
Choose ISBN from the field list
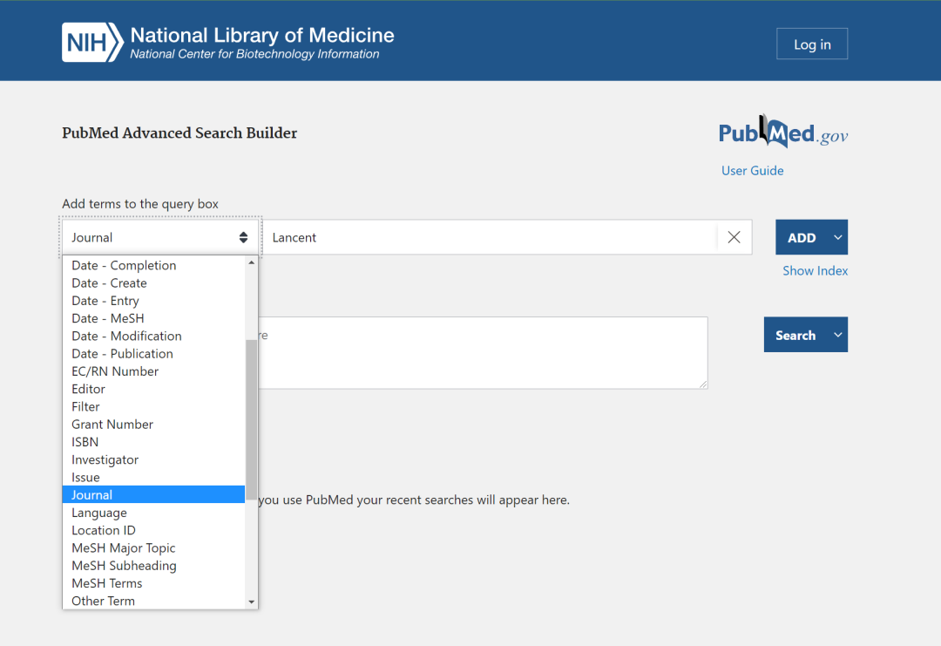coord(85,442)
